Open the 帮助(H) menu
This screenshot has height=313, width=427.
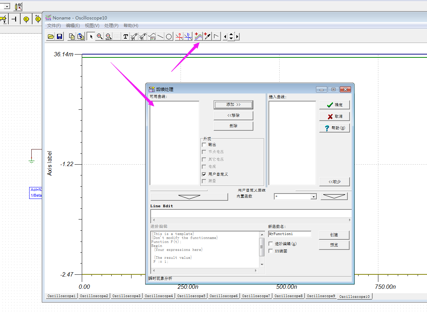[131, 25]
